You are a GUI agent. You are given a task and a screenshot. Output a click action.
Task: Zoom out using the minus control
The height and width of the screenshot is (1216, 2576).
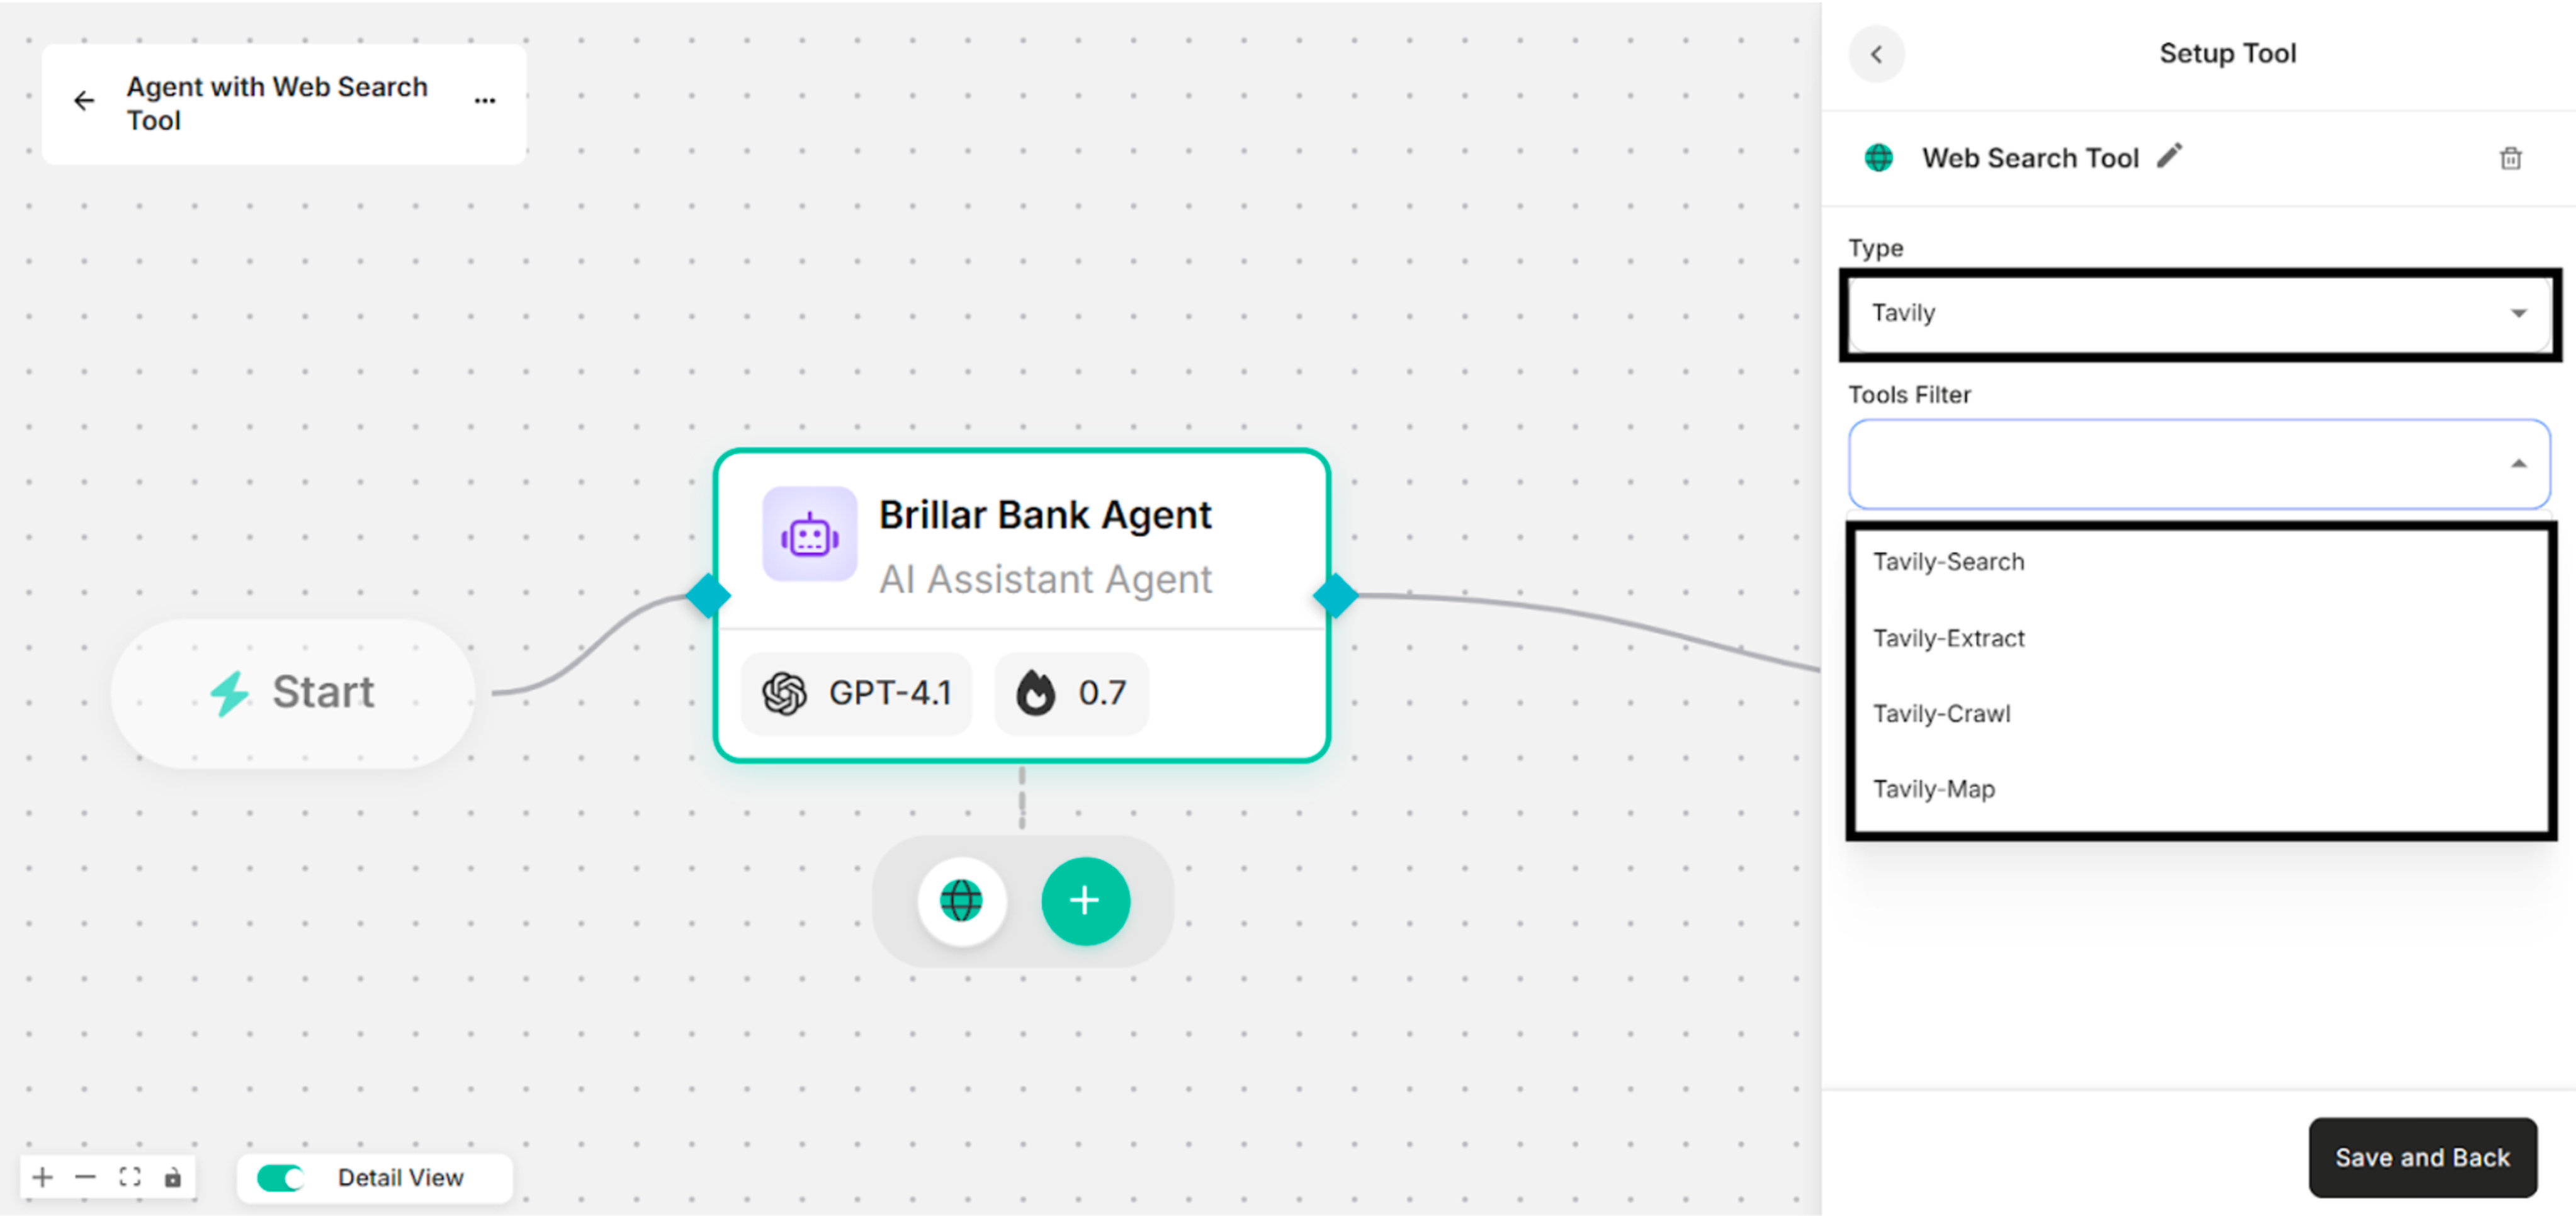pyautogui.click(x=85, y=1177)
